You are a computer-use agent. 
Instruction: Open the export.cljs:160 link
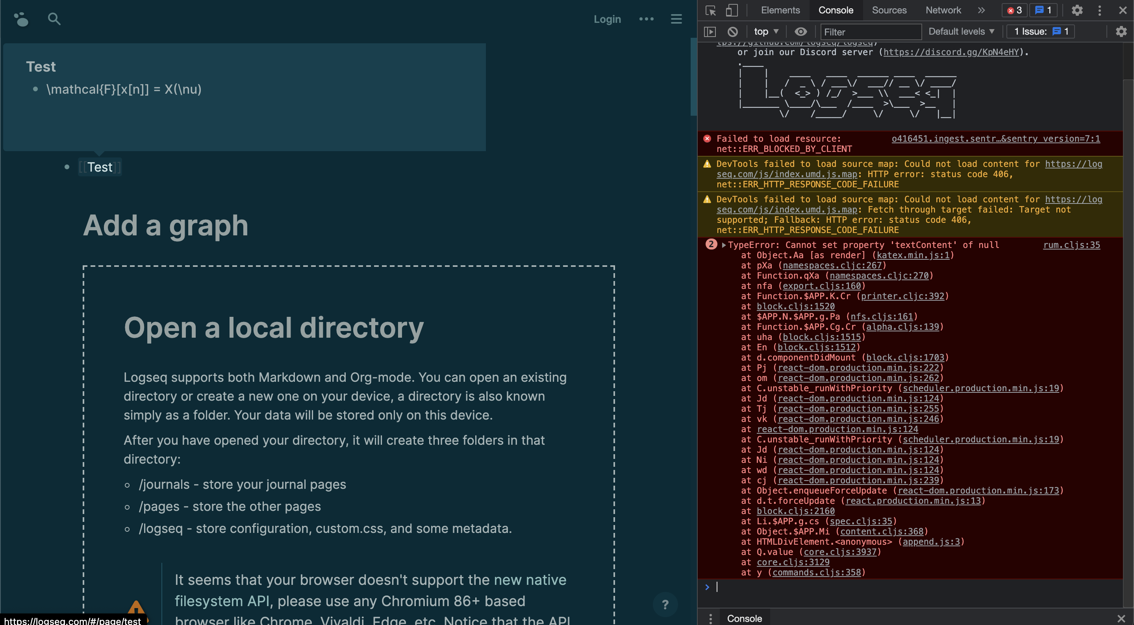coord(821,286)
